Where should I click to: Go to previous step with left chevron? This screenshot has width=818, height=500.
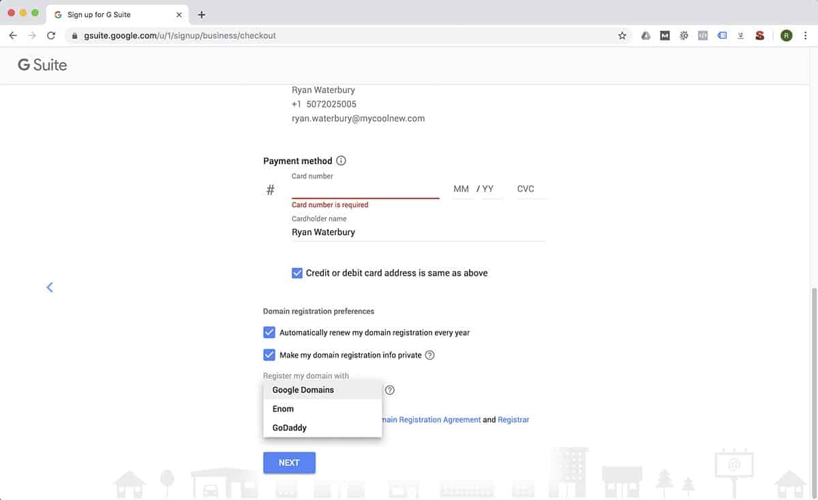click(x=49, y=287)
